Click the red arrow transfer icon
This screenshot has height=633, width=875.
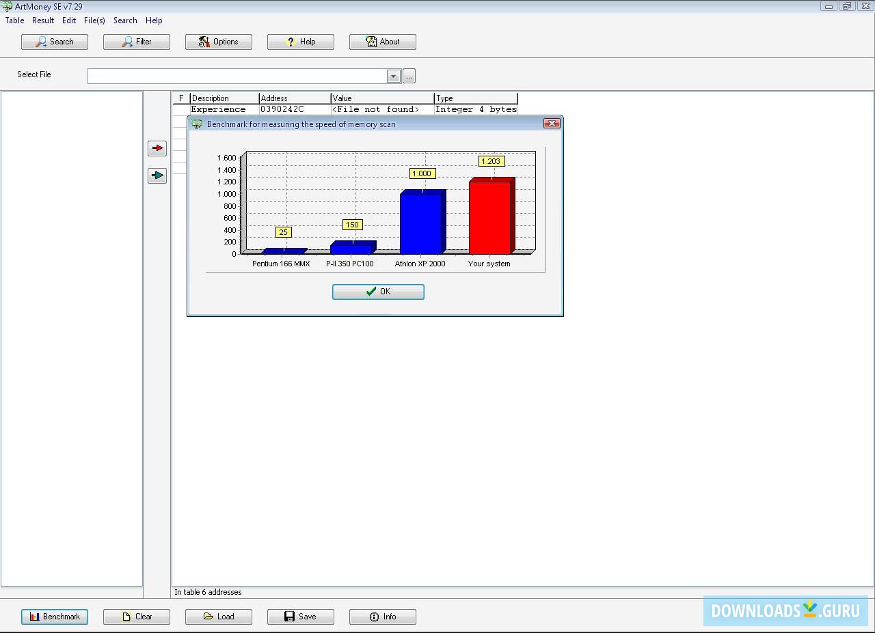pyautogui.click(x=157, y=148)
